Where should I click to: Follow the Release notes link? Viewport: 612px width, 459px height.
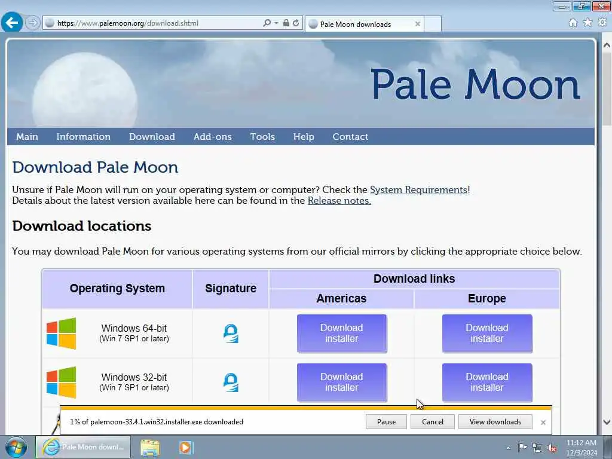339,201
